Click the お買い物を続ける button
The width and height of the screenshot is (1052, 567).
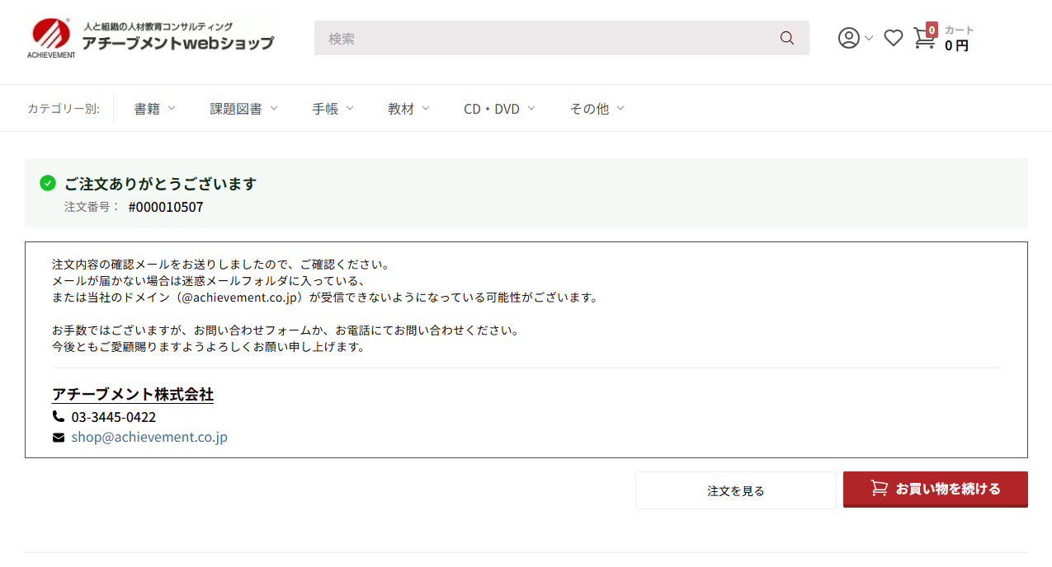(936, 489)
